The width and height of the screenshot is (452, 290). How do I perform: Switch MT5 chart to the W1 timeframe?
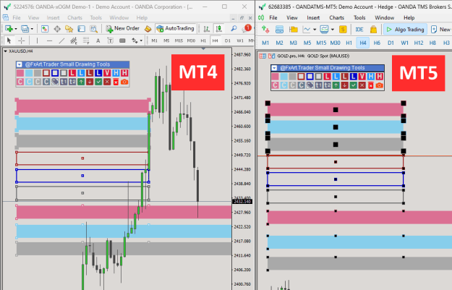coord(404,43)
